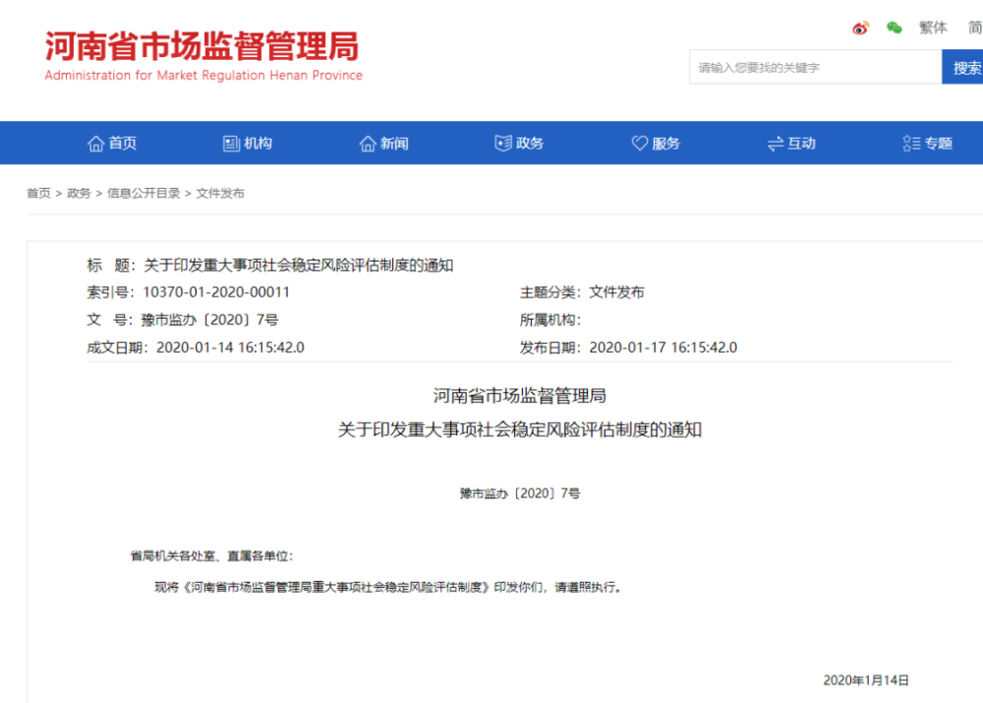Click the body sentence starting with 现将
The width and height of the screenshot is (983, 703).
[x=388, y=588]
